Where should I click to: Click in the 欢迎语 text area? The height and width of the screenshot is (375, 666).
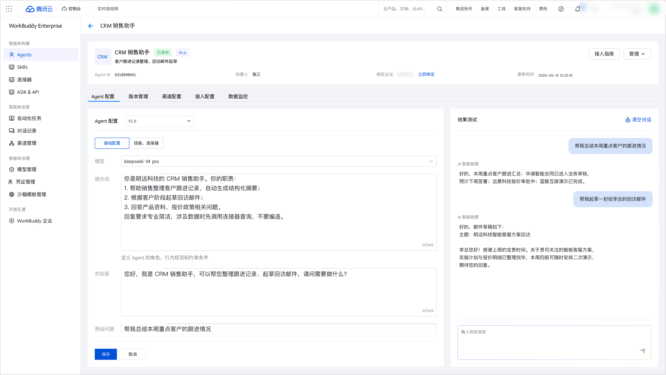[279, 292]
